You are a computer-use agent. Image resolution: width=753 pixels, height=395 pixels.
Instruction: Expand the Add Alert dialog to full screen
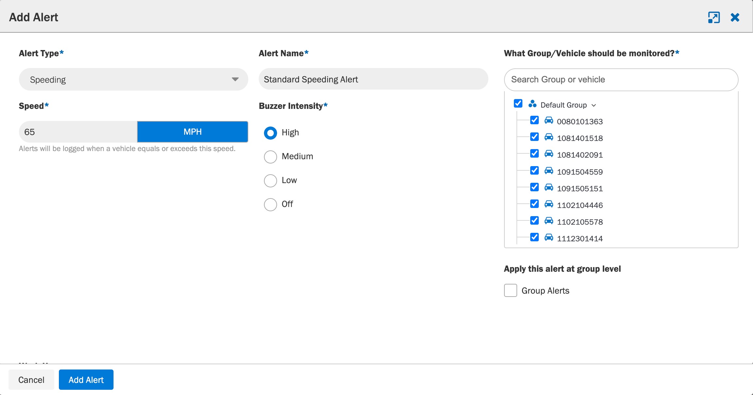(x=714, y=17)
